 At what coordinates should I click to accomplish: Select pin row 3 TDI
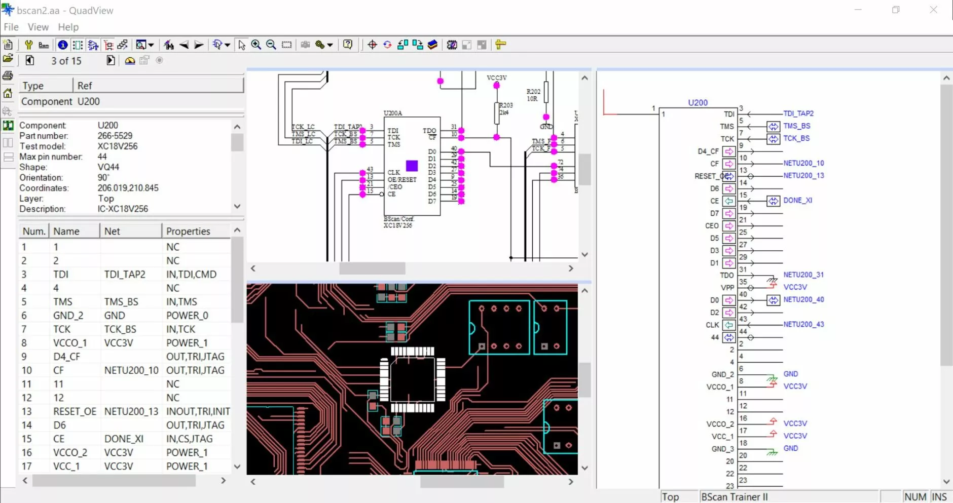[x=125, y=274]
